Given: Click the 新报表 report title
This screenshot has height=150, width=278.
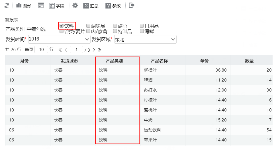Looking at the screenshot, I should tap(11, 20).
